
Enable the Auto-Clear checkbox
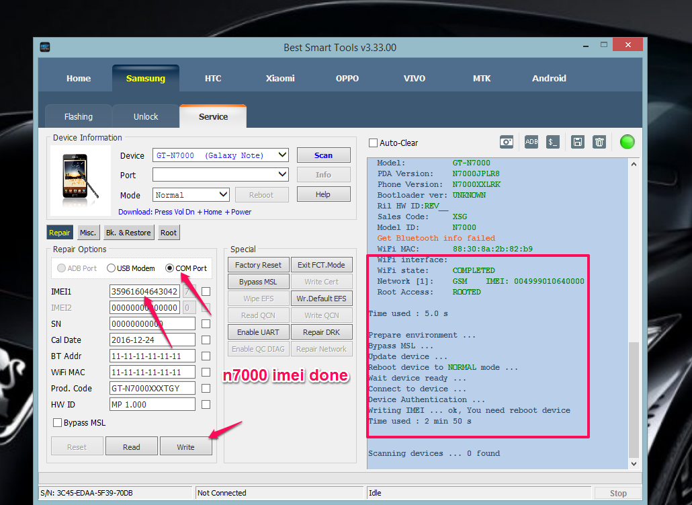(x=373, y=143)
